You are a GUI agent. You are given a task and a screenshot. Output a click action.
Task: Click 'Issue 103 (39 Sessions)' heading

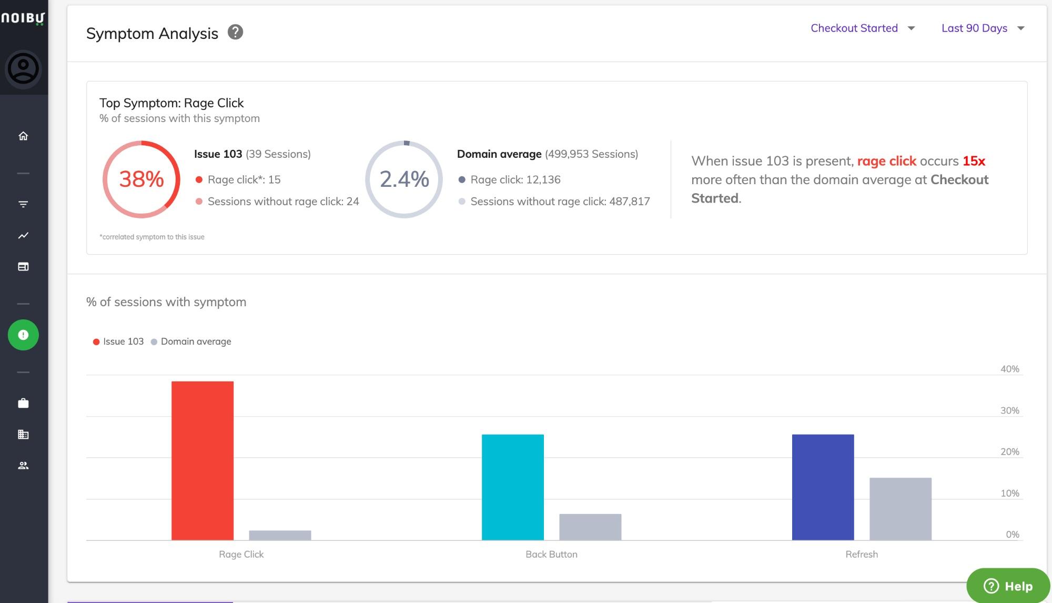click(x=252, y=154)
